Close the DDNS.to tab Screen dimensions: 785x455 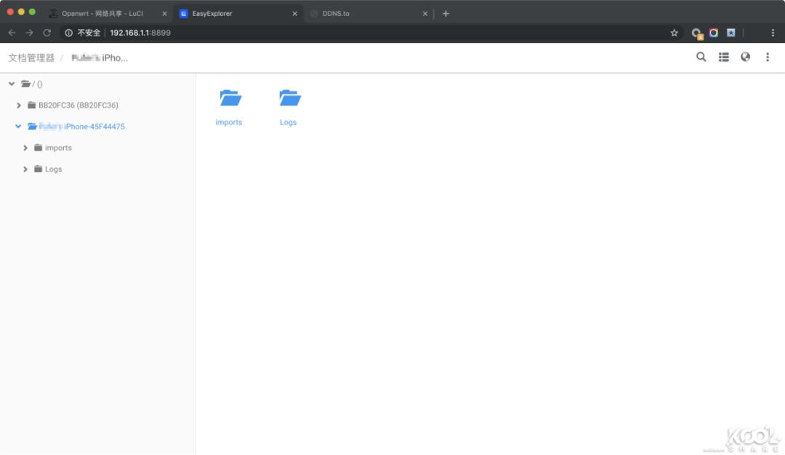[424, 14]
